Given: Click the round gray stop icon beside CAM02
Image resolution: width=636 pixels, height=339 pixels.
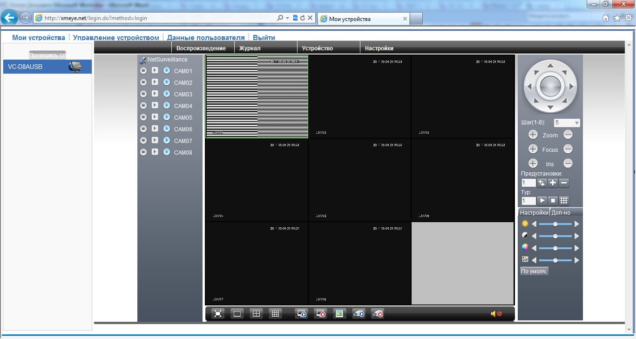Looking at the screenshot, I should pyautogui.click(x=143, y=82).
